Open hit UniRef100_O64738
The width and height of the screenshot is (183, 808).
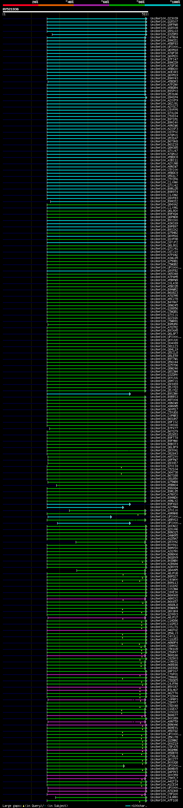tap(164, 472)
